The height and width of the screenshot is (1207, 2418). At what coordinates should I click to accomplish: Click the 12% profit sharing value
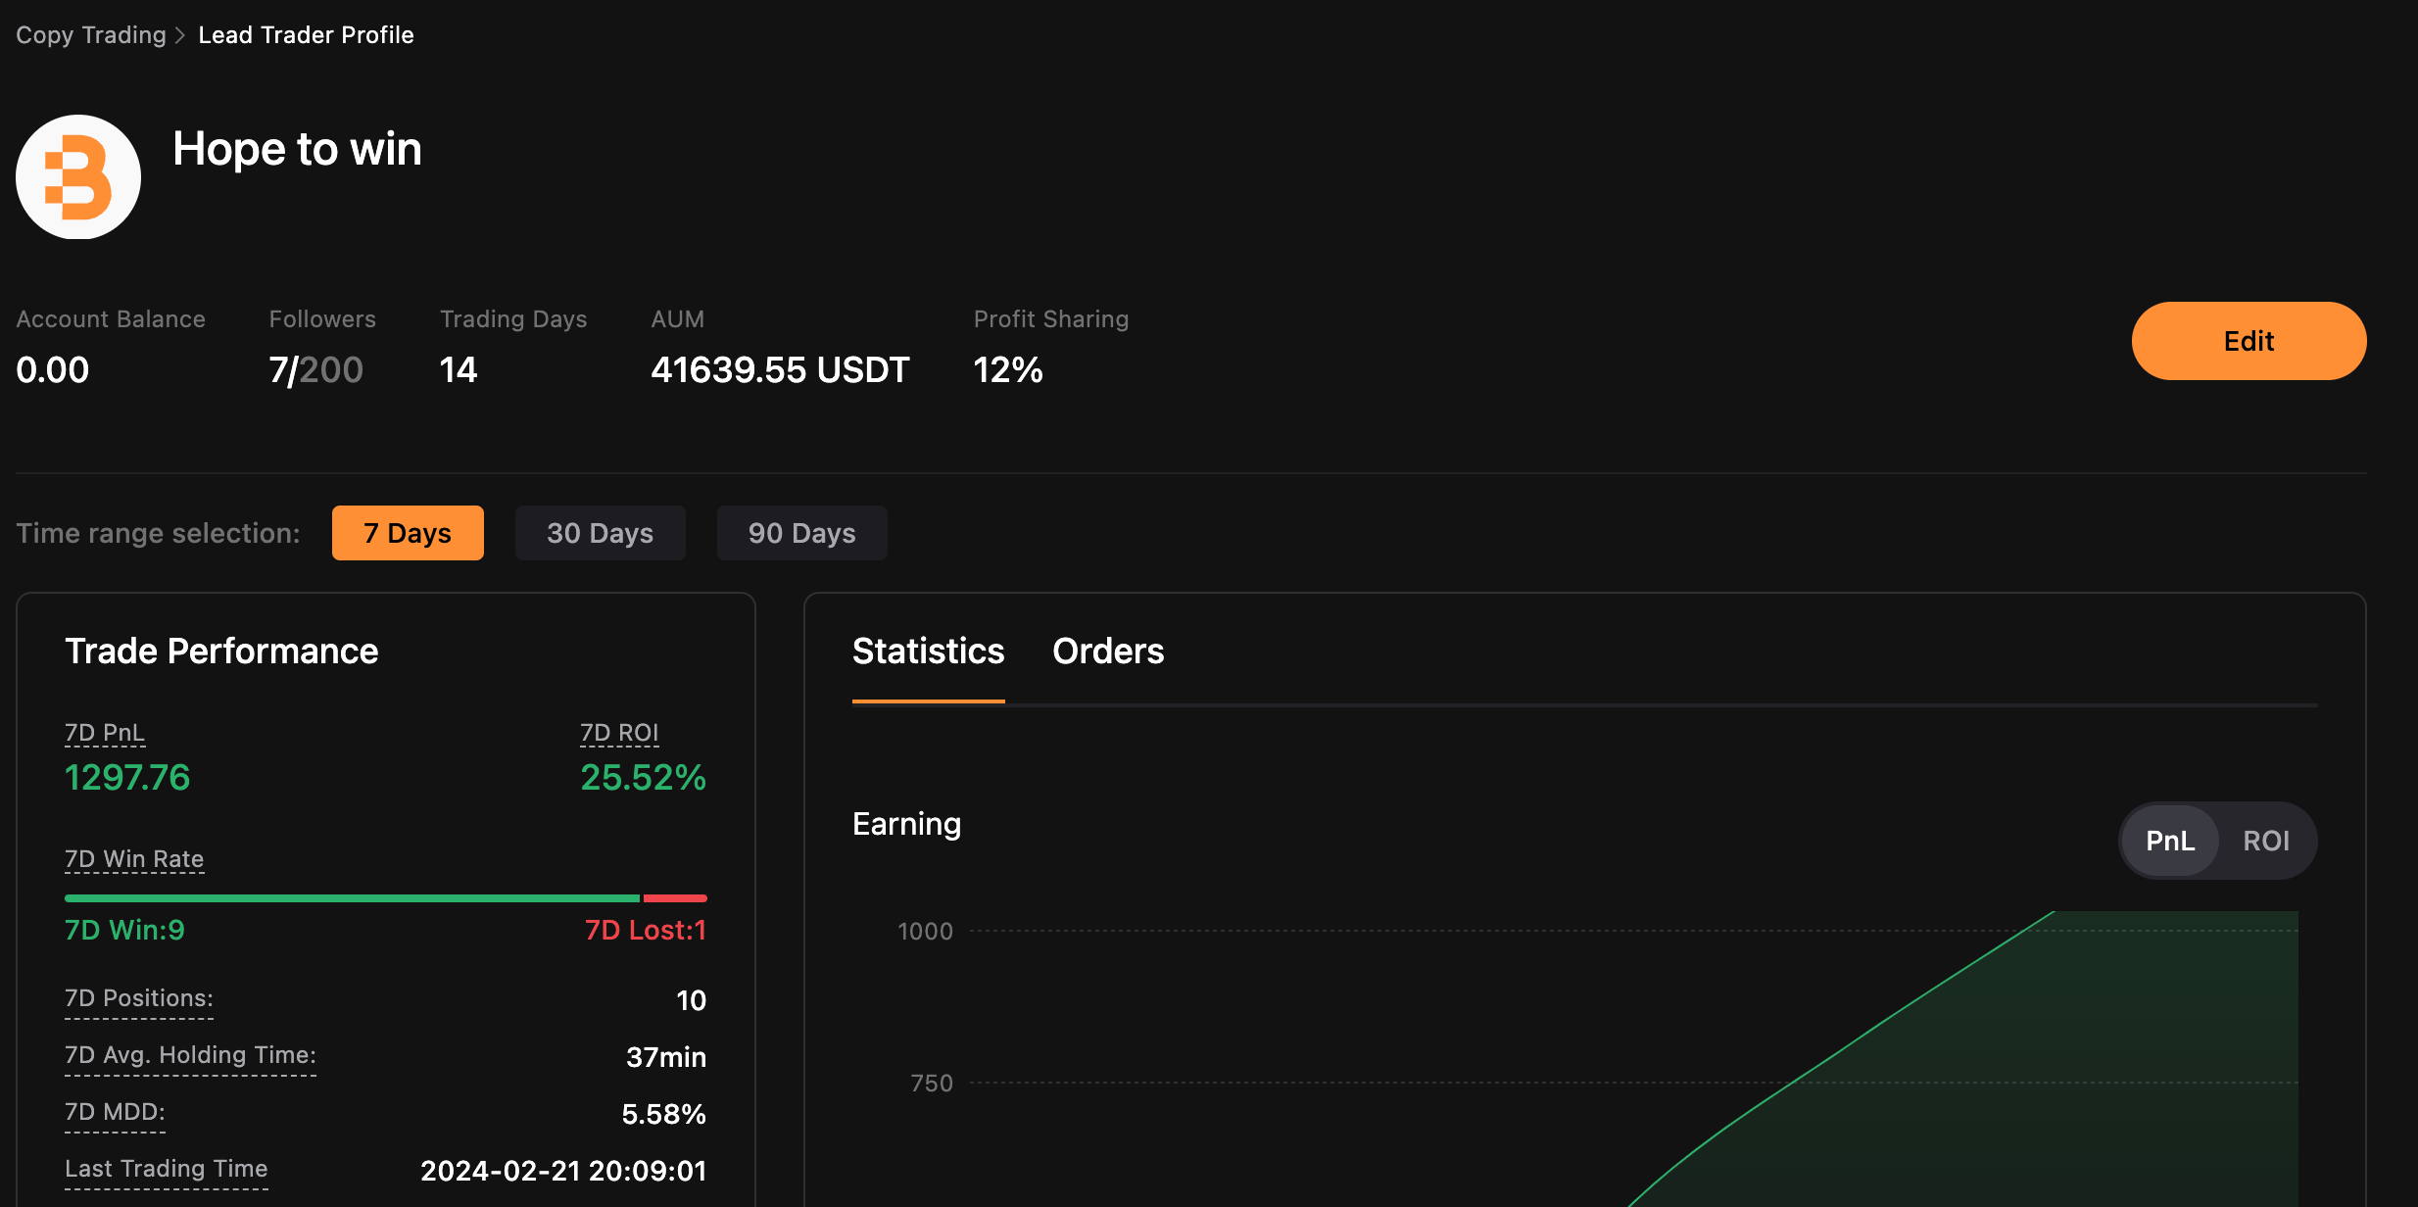point(1008,370)
